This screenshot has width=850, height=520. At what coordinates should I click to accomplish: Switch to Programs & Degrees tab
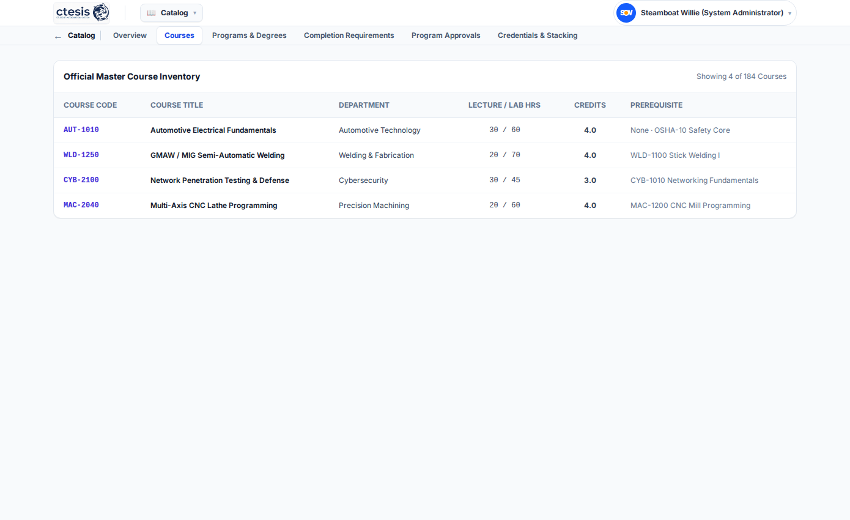(249, 35)
